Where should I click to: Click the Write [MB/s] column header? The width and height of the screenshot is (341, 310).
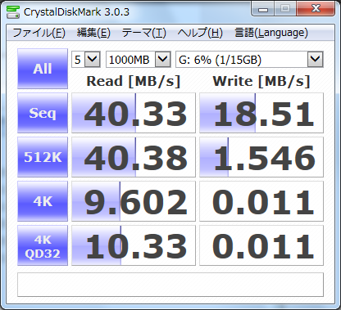(x=261, y=81)
